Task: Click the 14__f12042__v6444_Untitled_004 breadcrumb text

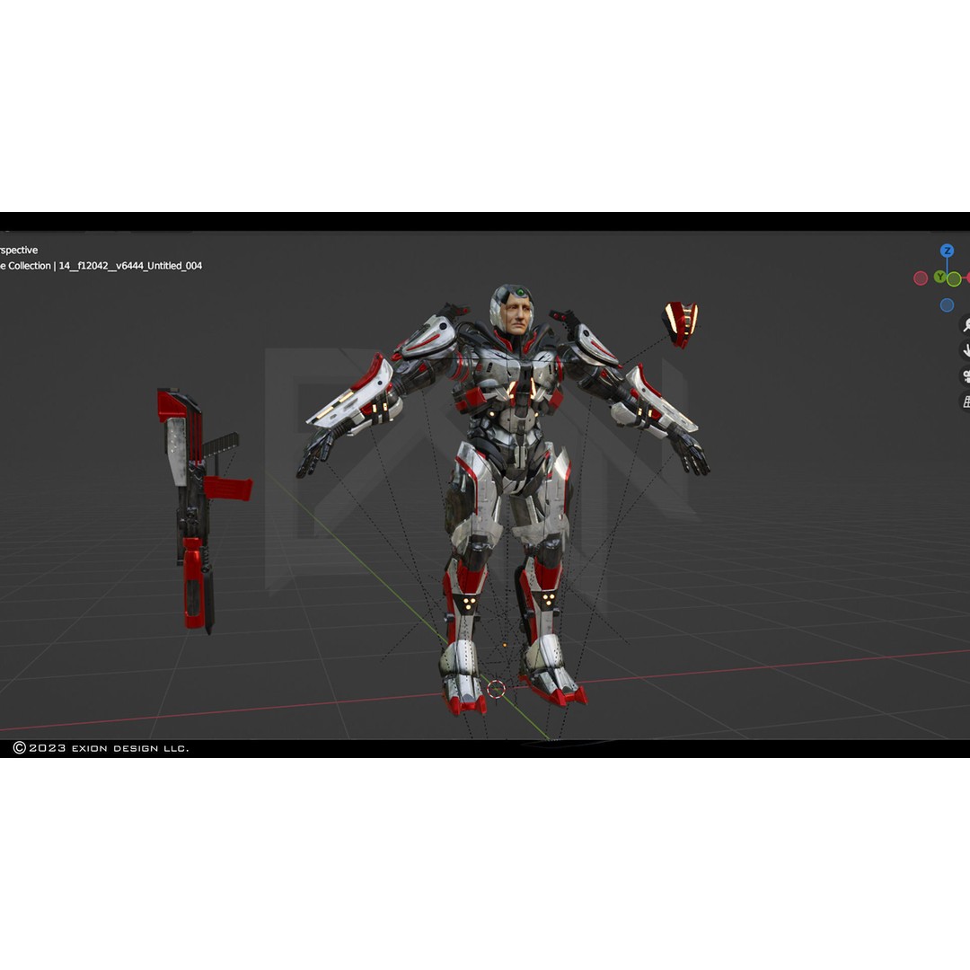Action: (x=130, y=266)
